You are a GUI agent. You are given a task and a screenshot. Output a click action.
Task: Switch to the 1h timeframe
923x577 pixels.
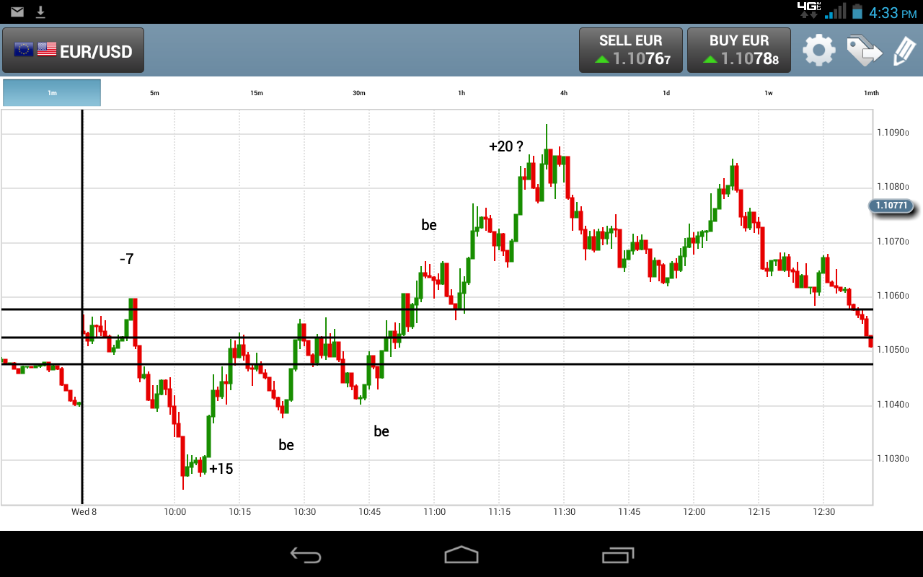461,93
